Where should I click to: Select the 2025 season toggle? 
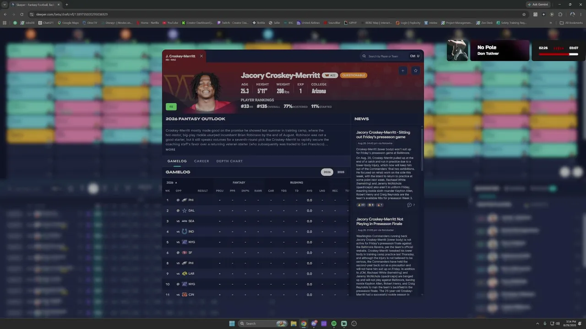point(341,172)
